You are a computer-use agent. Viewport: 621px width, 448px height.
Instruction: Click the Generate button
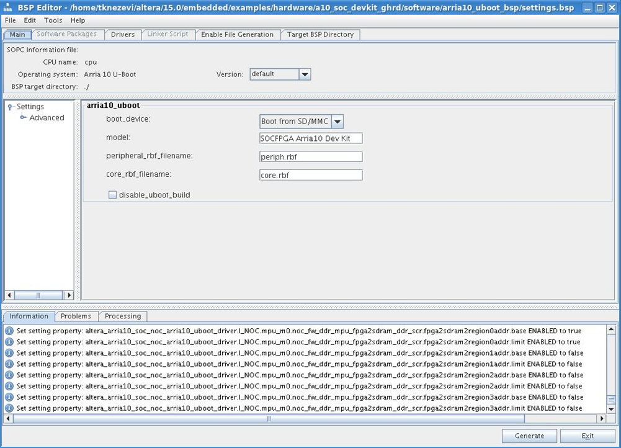pyautogui.click(x=530, y=436)
